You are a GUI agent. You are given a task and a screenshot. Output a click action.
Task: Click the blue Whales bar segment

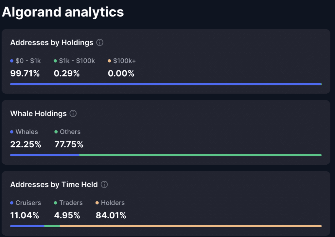click(x=45, y=155)
